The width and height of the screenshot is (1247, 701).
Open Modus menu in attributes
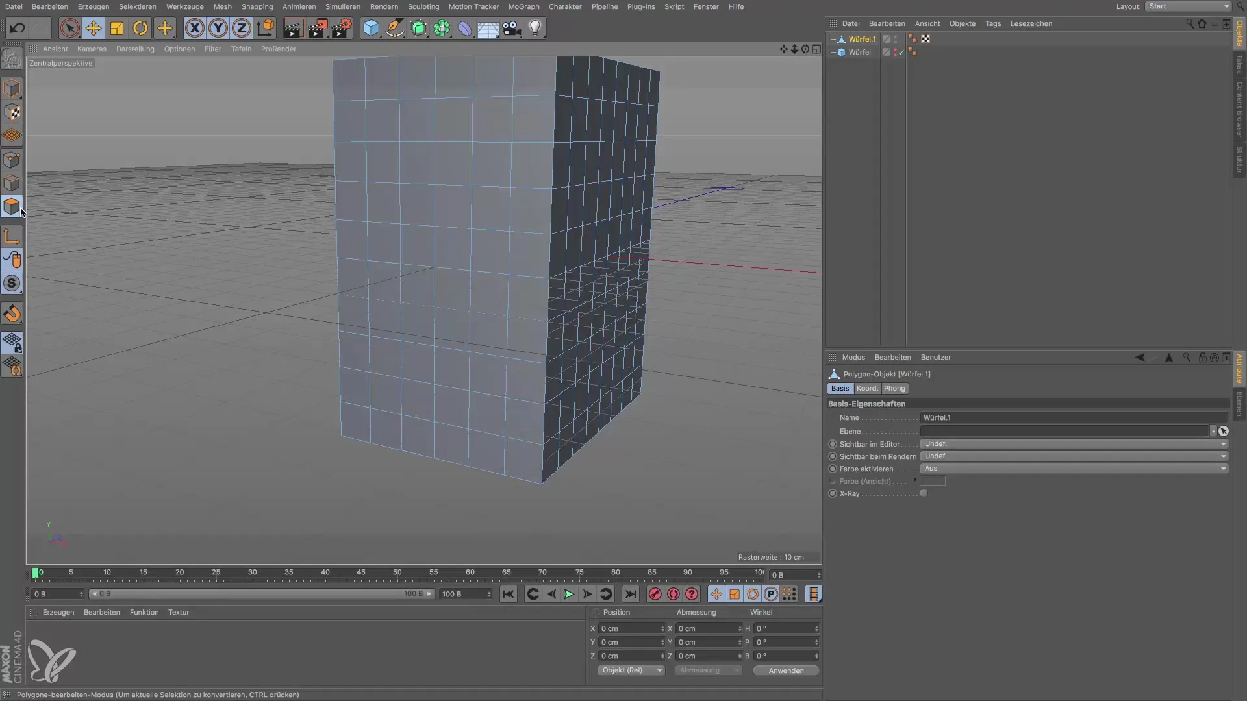tap(853, 357)
